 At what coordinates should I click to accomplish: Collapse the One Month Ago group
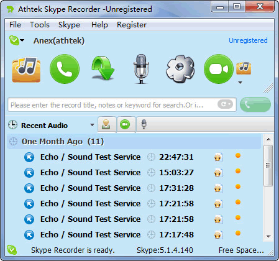point(134,142)
